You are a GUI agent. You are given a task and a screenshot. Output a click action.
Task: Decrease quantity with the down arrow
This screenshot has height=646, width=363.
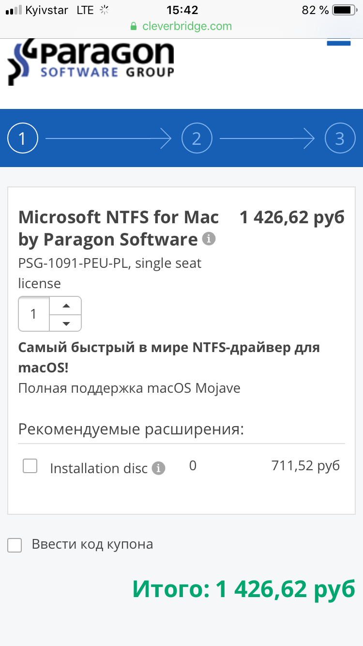tap(66, 323)
